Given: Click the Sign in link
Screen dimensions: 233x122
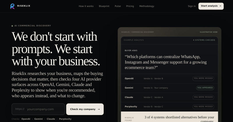Looking at the screenshot, I should pos(192,6).
